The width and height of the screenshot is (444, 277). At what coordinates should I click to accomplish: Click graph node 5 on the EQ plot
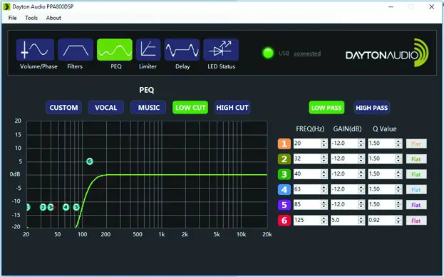click(x=76, y=207)
